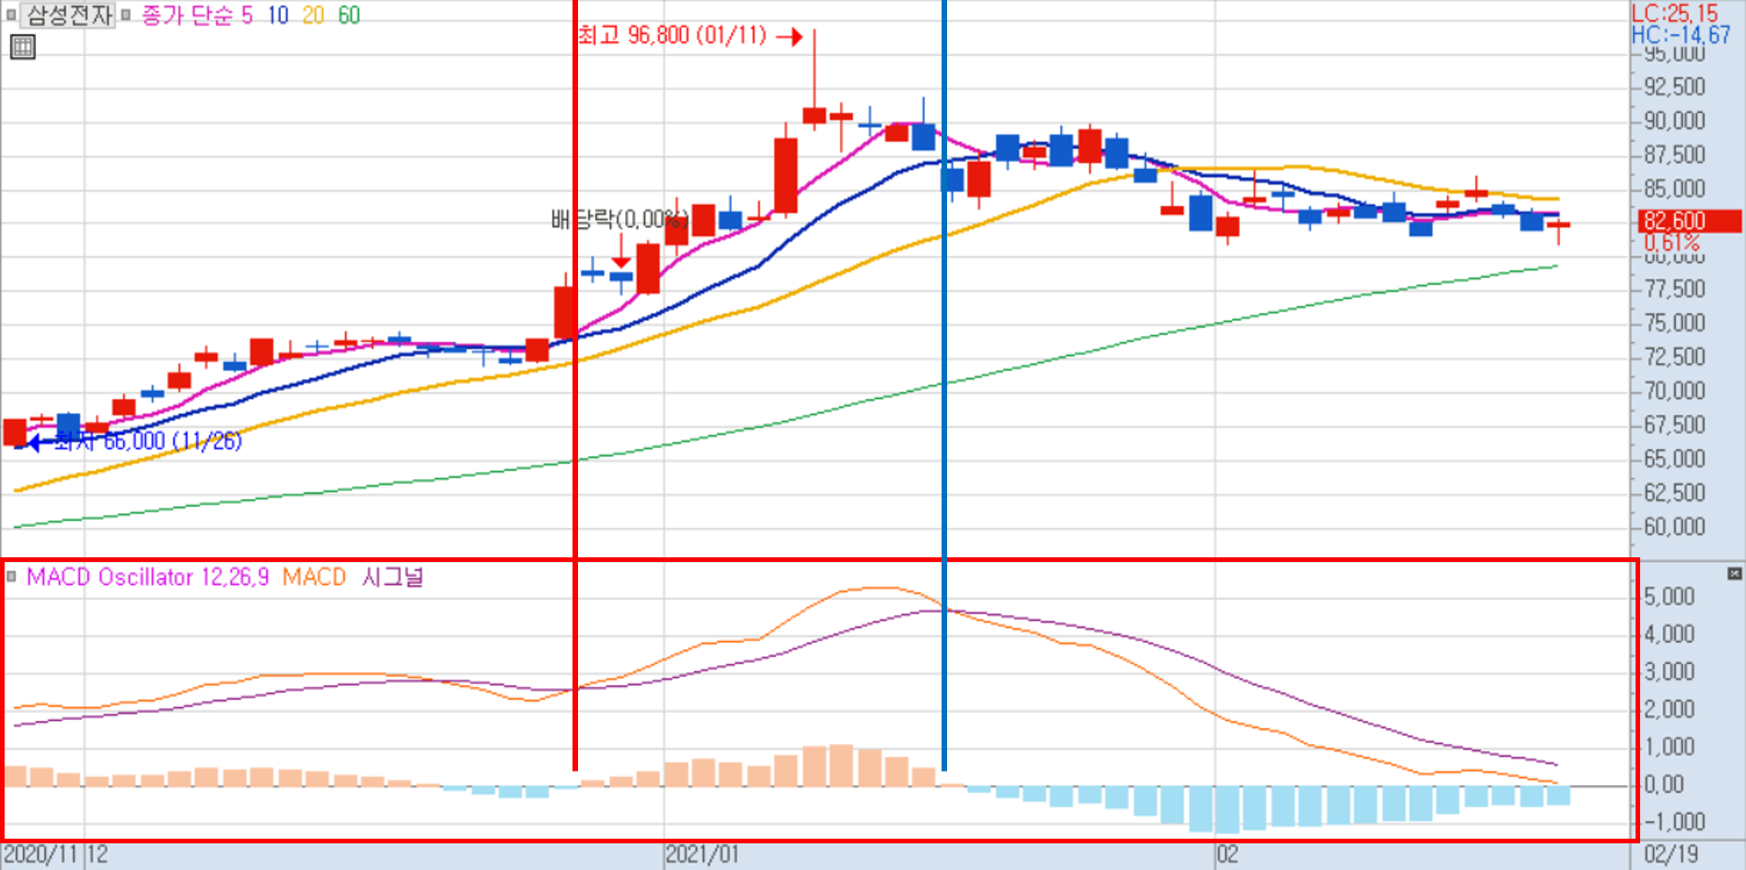Click the 배당락(0,00%) marker text
Viewport: 1746px width, 870px height.
pyautogui.click(x=619, y=219)
